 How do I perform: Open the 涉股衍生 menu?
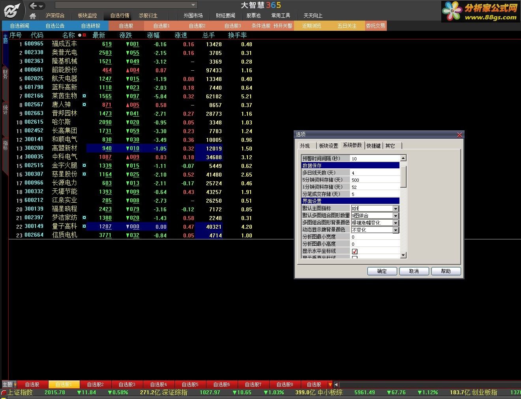pos(148,16)
